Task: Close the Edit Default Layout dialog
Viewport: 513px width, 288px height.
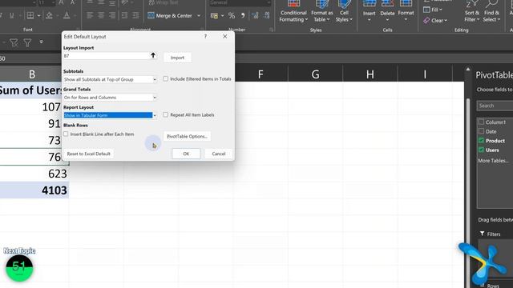Action: [x=224, y=37]
